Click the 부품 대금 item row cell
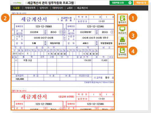The height and width of the screenshot is (113, 151). point(28,60)
